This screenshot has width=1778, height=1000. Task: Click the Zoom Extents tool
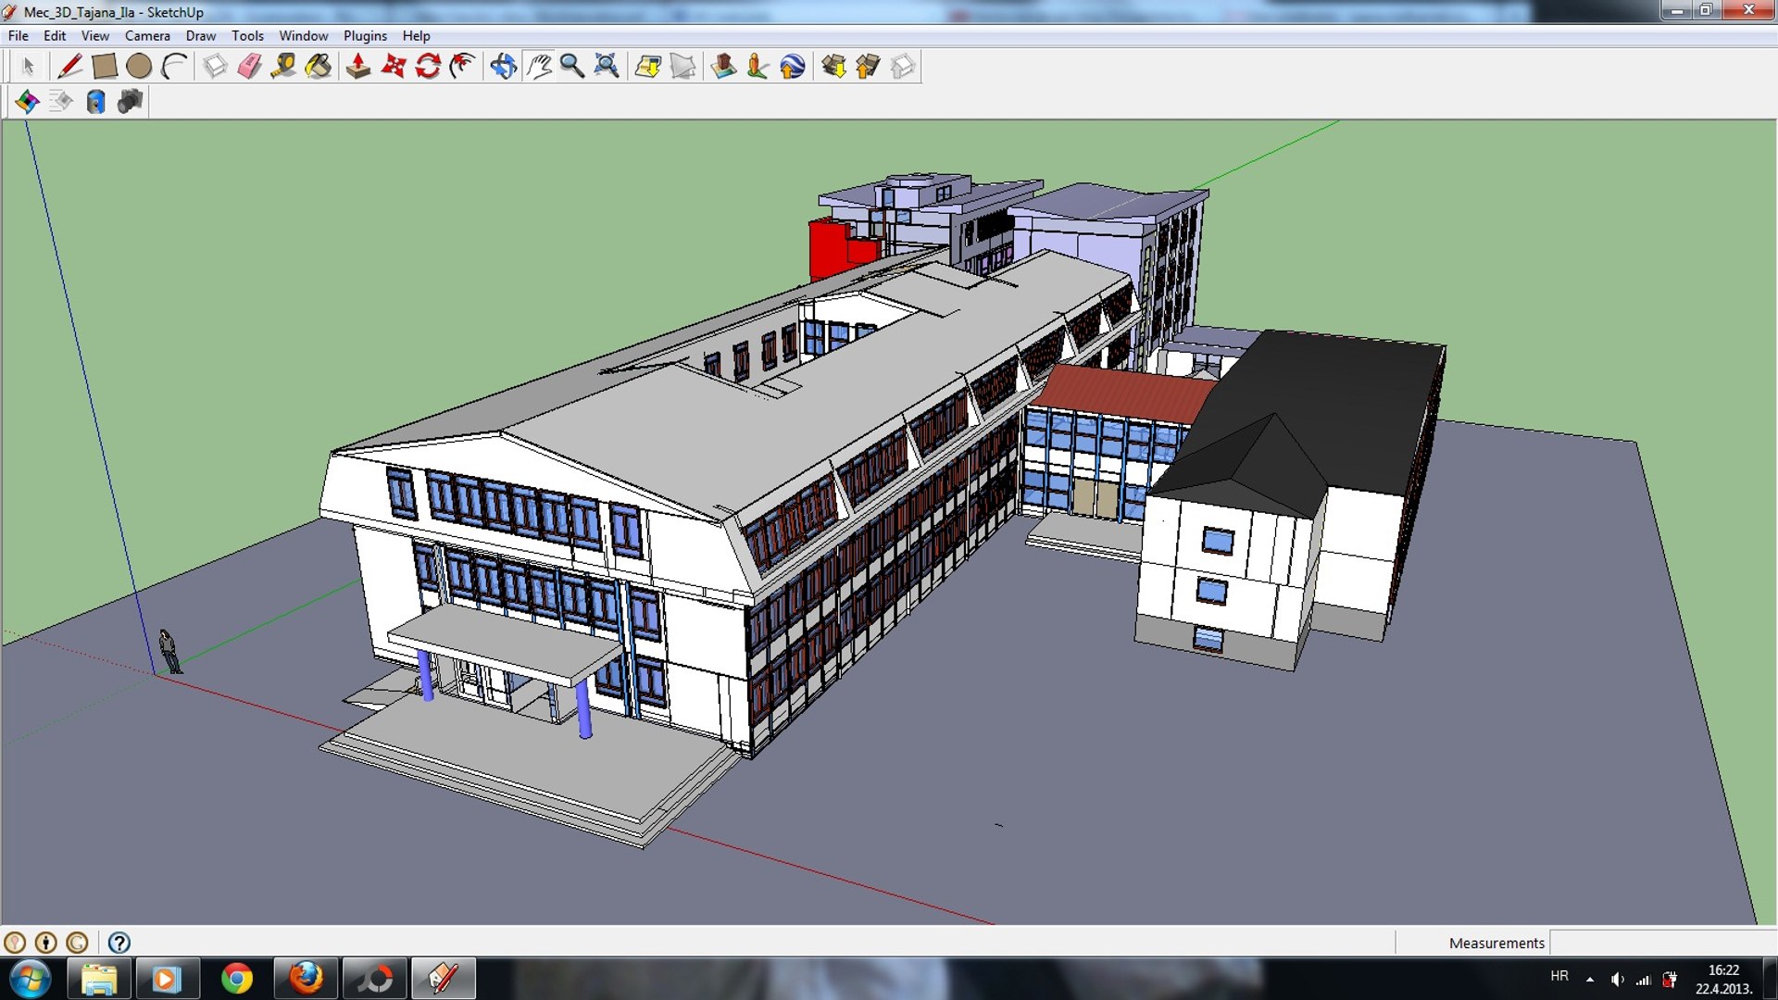click(607, 67)
